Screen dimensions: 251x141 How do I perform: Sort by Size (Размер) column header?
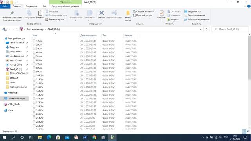131,36
